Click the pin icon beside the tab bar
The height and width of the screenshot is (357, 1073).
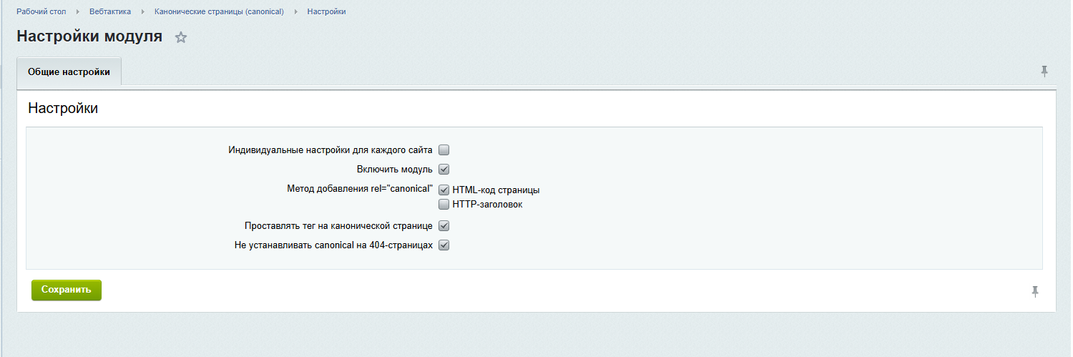pyautogui.click(x=1044, y=71)
